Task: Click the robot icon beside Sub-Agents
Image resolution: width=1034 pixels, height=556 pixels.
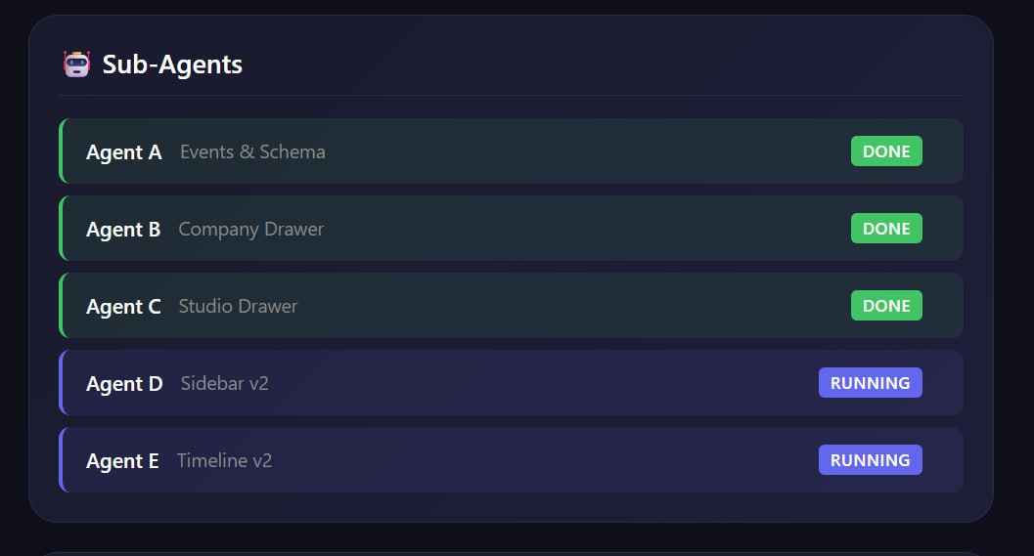Action: coord(76,64)
